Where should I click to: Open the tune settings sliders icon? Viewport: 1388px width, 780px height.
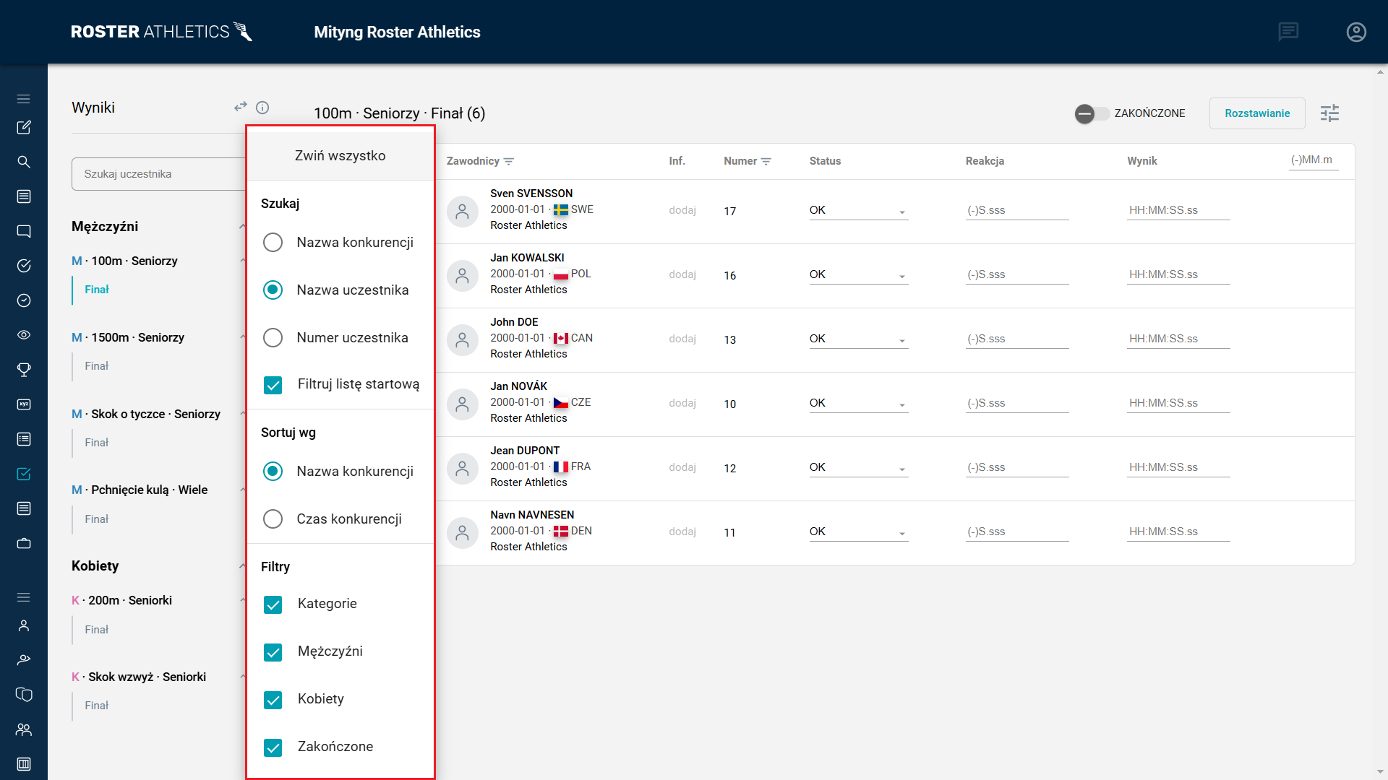tap(1329, 113)
